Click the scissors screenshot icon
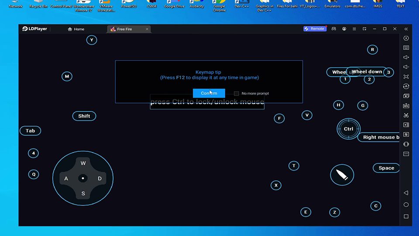This screenshot has width=419, height=236. 406,115
